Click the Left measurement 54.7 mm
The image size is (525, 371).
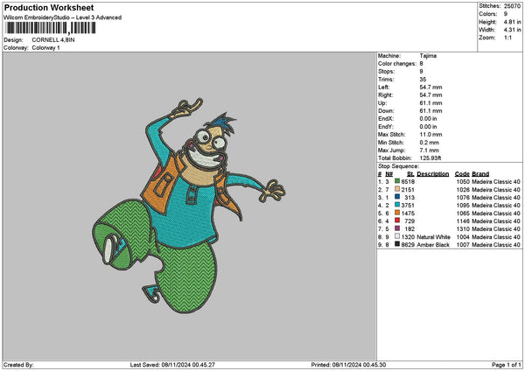pyautogui.click(x=430, y=87)
